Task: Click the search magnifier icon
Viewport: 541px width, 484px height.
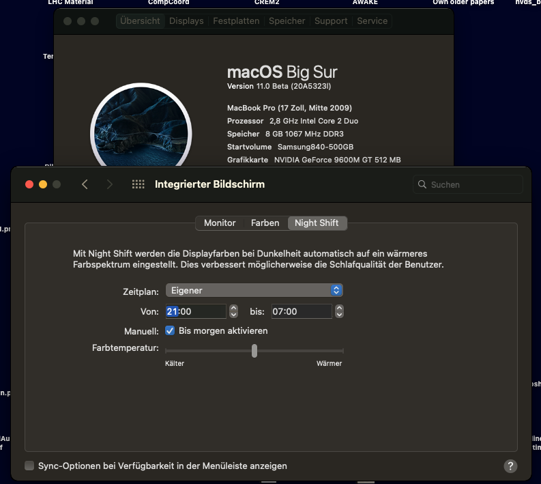Action: (422, 184)
